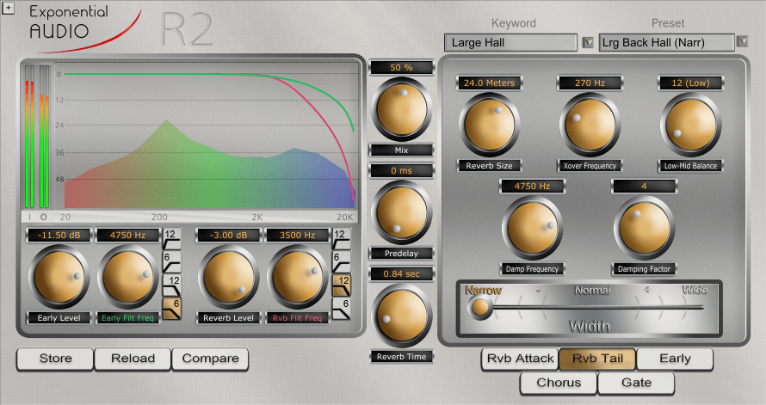
Task: Open the Keyword dropdown arrow
Action: click(x=588, y=42)
